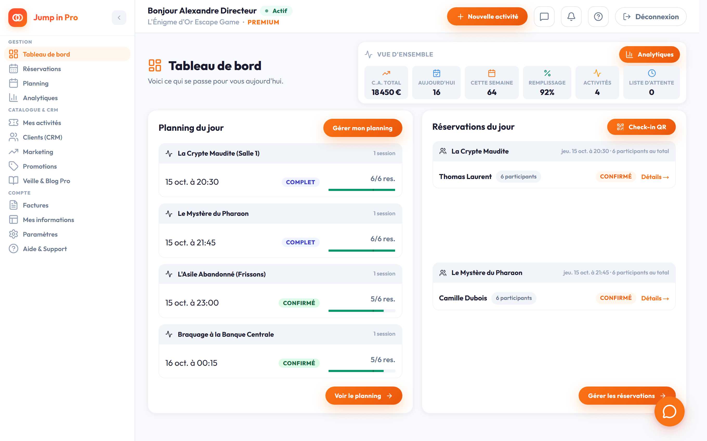Viewport: 707px width, 441px height.
Task: Click the Promotions tag icon in sidebar
Action: [x=14, y=166]
